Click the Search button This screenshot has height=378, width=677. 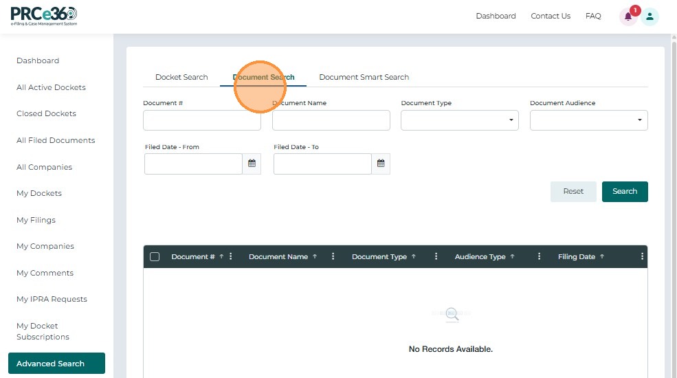click(x=625, y=192)
